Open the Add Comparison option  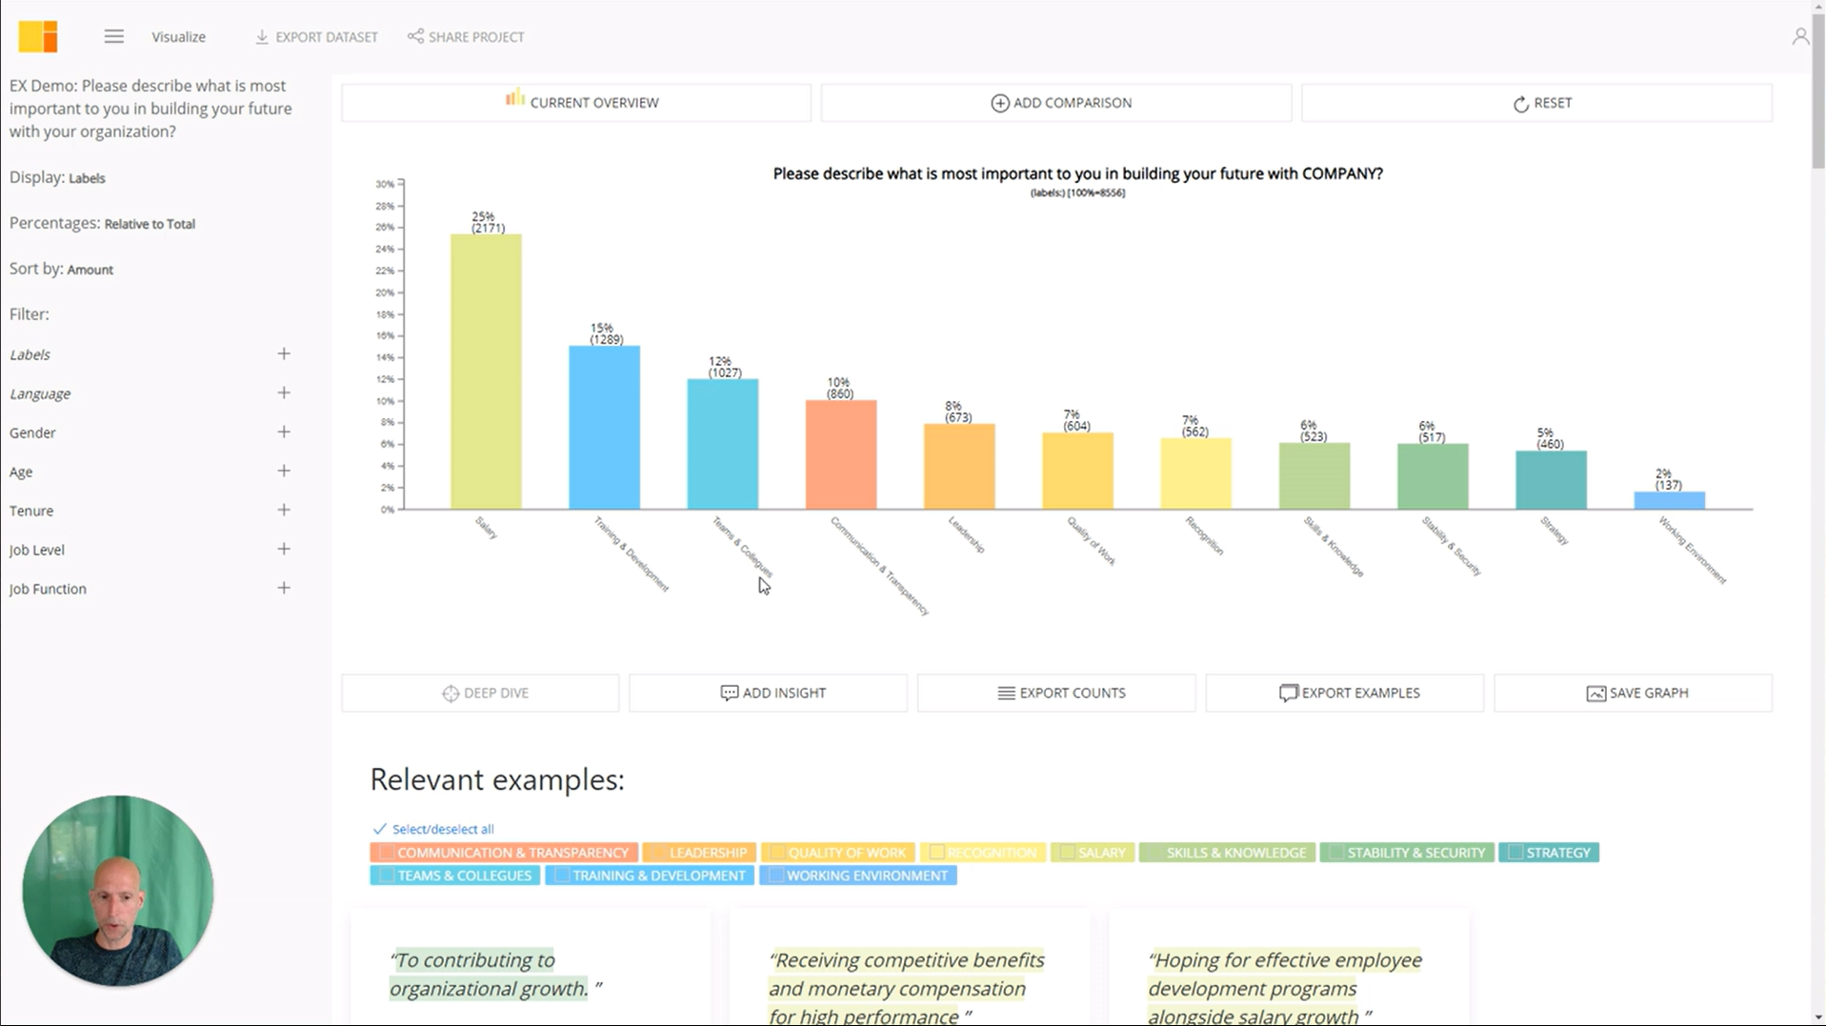(x=1055, y=102)
